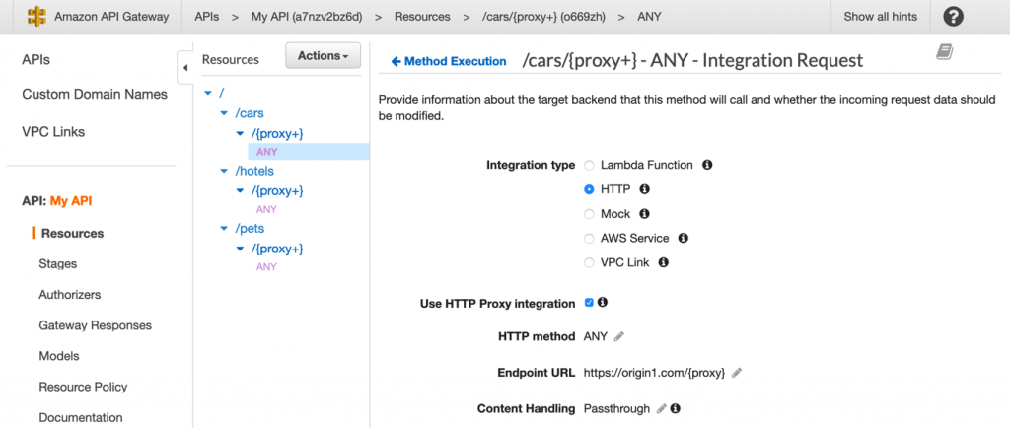
Task: Go to Resources section of My API
Action: click(72, 233)
